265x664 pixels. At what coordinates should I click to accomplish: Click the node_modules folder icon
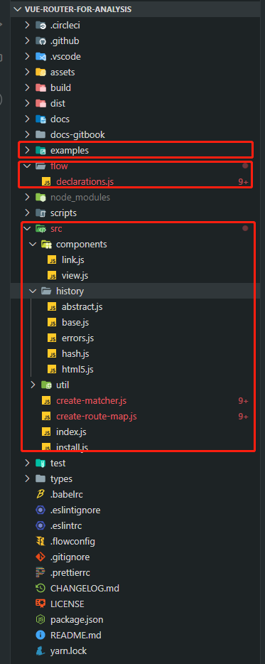pyautogui.click(x=40, y=198)
